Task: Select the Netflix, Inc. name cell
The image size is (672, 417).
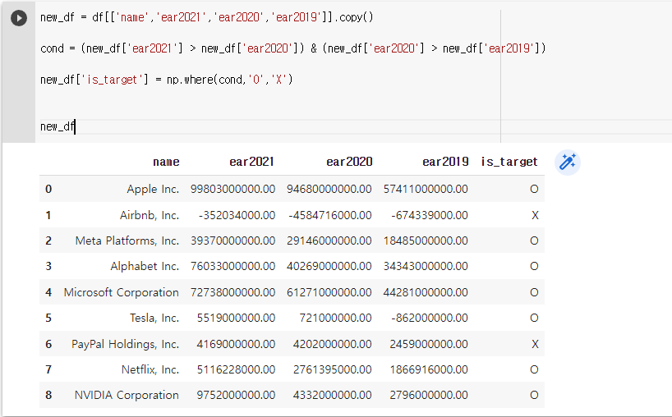Action: pos(150,369)
